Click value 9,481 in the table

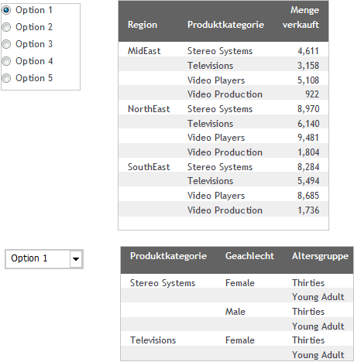pos(308,138)
